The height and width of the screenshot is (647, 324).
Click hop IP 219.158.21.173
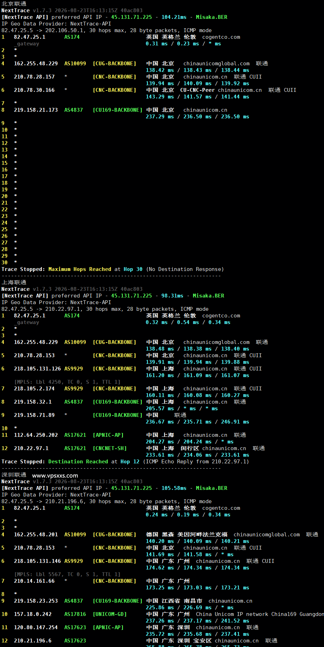36,110
